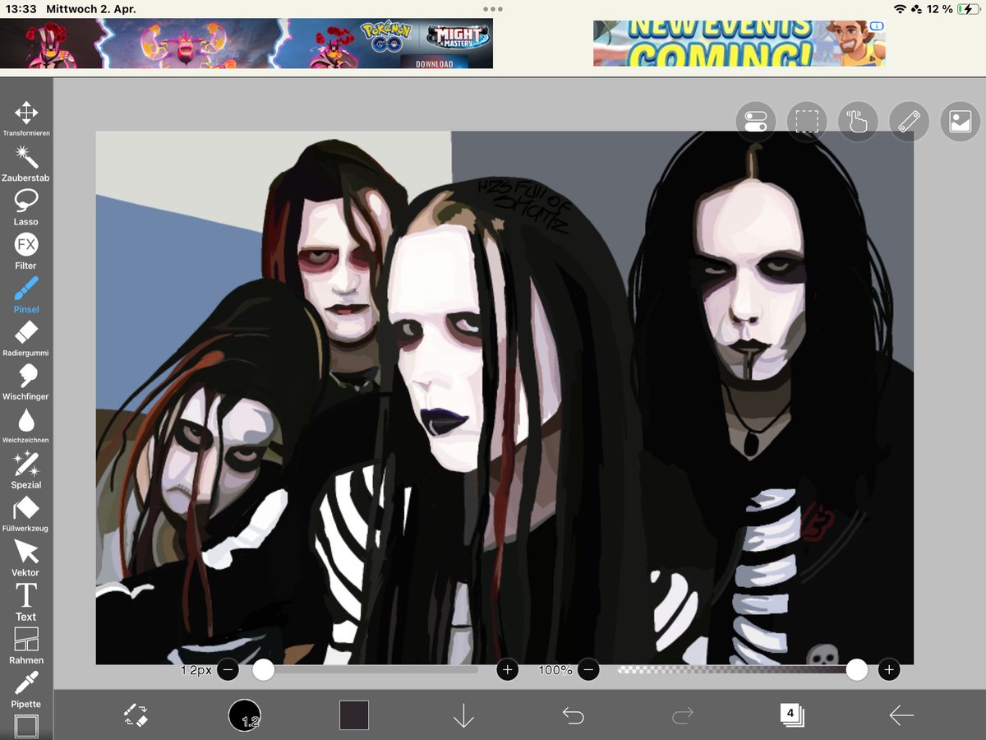The height and width of the screenshot is (740, 986).
Task: Open the Rahmen frame tool
Action: [x=26, y=645]
